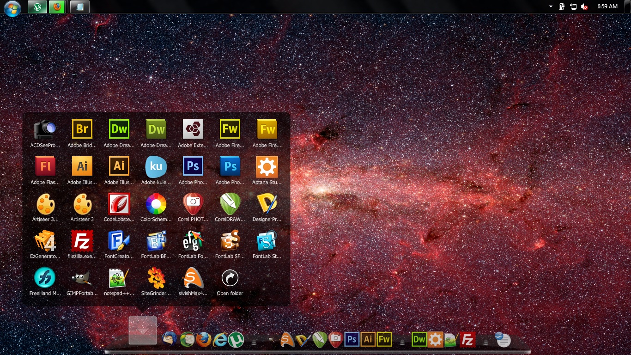
Task: Open the FontLab Fo... icon
Action: (x=193, y=240)
